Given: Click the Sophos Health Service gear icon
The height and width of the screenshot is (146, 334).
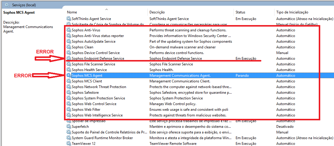Looking at the screenshot, I should 68,70.
